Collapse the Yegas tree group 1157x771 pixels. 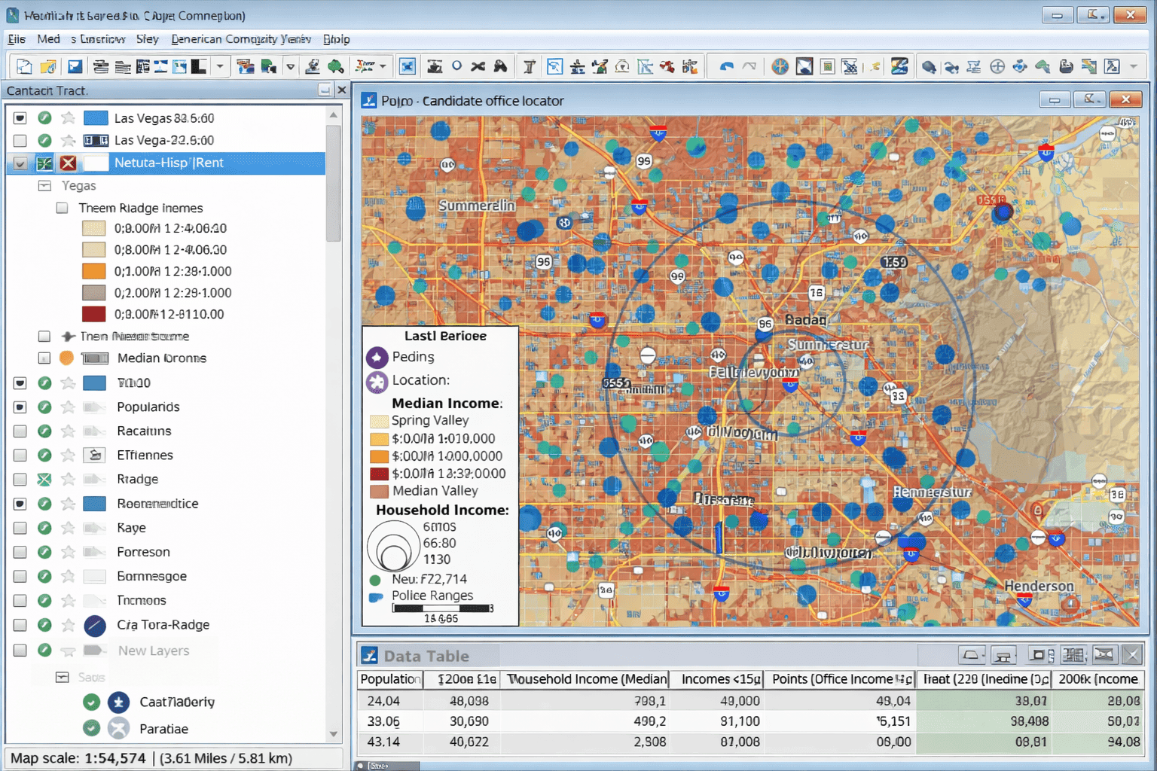point(45,186)
